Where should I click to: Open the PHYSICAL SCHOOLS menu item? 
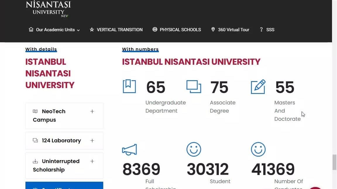(x=180, y=30)
